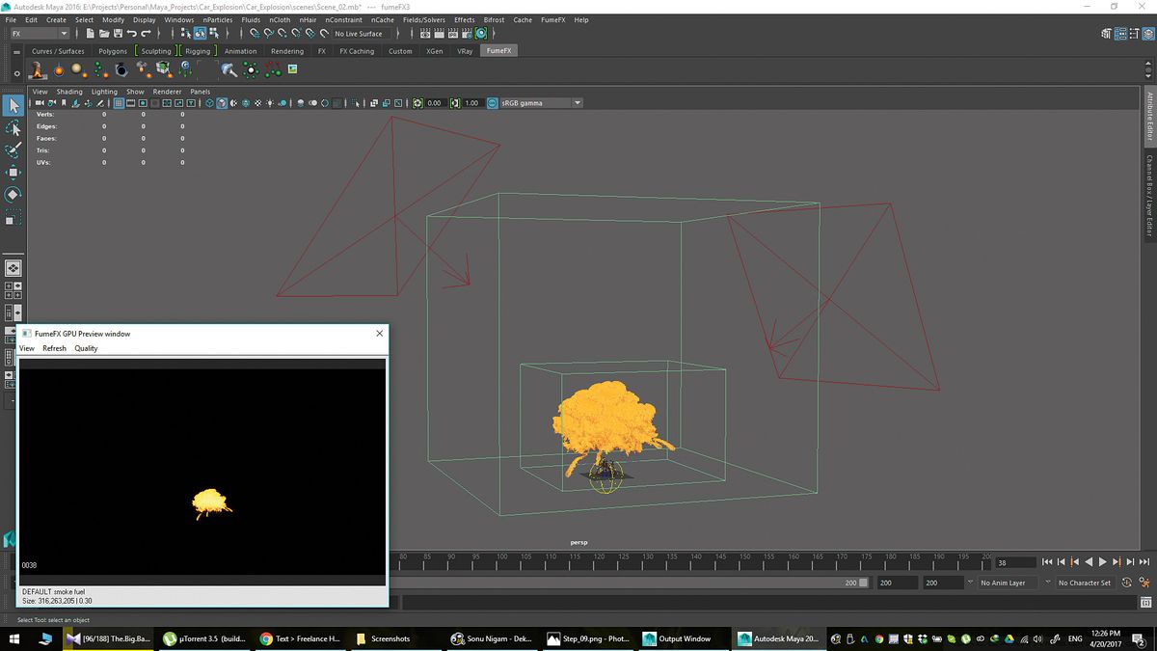Select the Lasso tool in the toolbox
The height and width of the screenshot is (651, 1157).
tap(13, 129)
